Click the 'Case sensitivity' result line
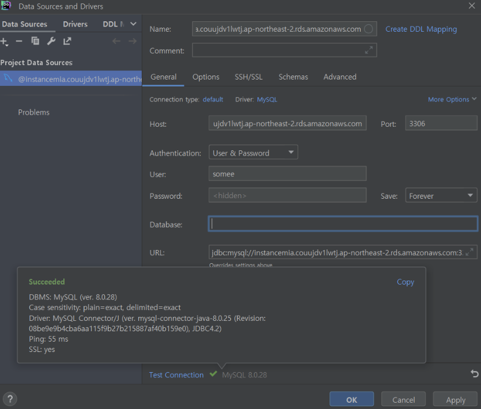This screenshot has width=481, height=409. coord(105,308)
